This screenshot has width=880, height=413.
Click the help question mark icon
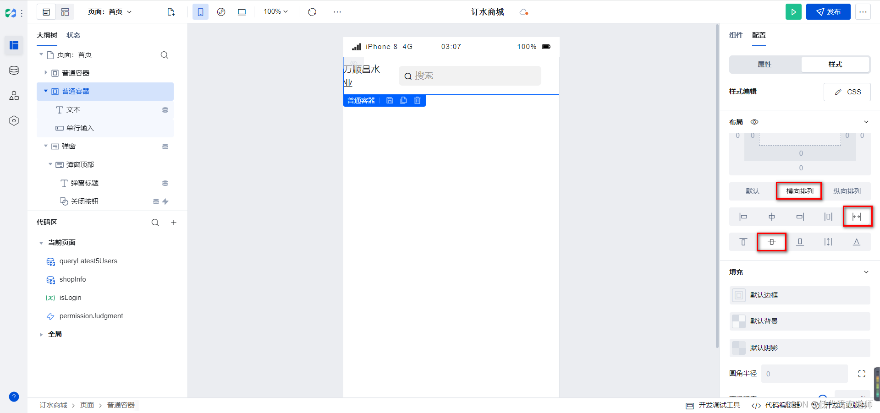click(x=14, y=397)
